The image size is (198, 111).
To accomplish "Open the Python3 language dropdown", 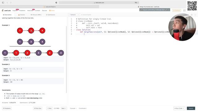I will [x=74, y=15].
